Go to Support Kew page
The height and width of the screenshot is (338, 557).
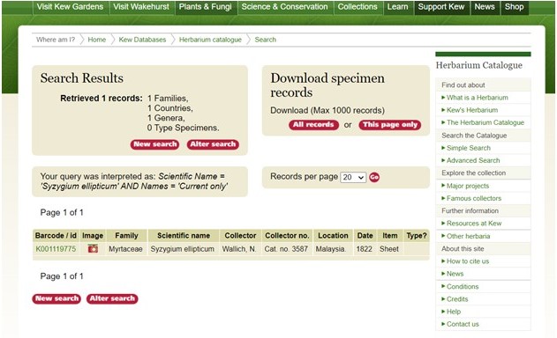click(441, 7)
